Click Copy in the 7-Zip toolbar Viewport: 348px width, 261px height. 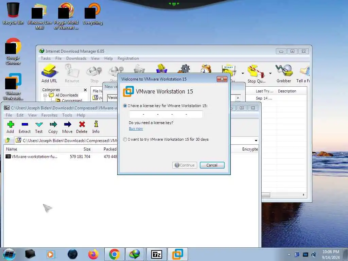[53, 127]
